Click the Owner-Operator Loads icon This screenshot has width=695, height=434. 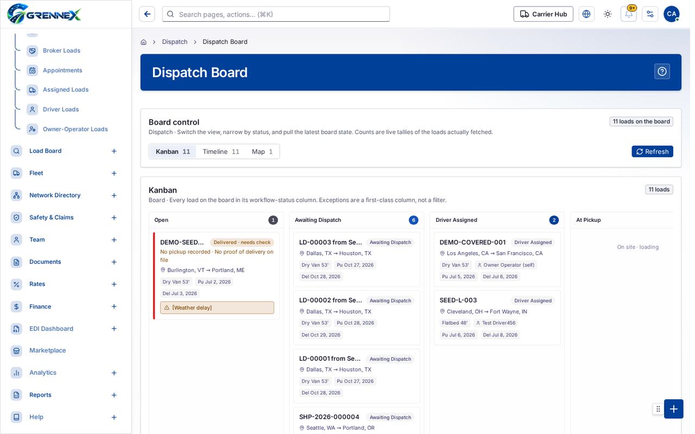pyautogui.click(x=33, y=129)
